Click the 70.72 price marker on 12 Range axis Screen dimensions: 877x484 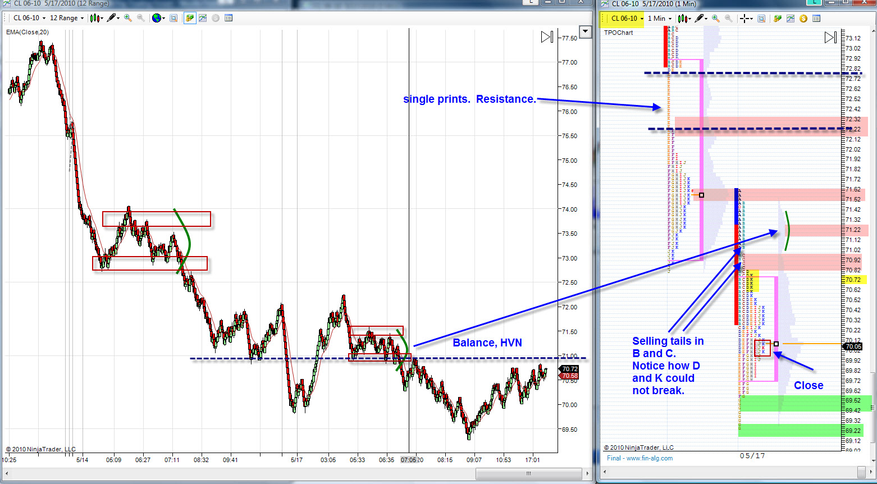[569, 369]
